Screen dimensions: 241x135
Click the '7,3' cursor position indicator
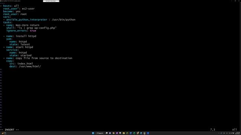pos(213,130)
